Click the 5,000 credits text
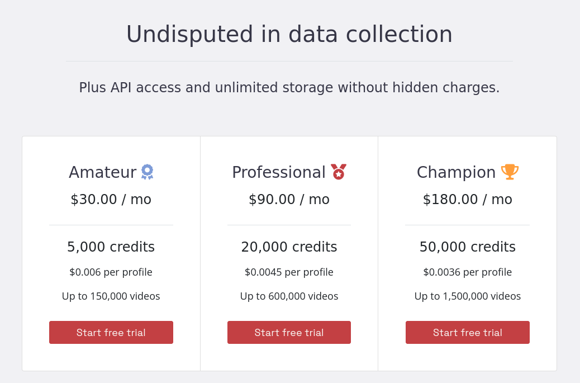 pos(111,247)
